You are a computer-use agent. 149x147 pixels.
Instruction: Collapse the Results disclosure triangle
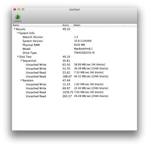point(15,29)
